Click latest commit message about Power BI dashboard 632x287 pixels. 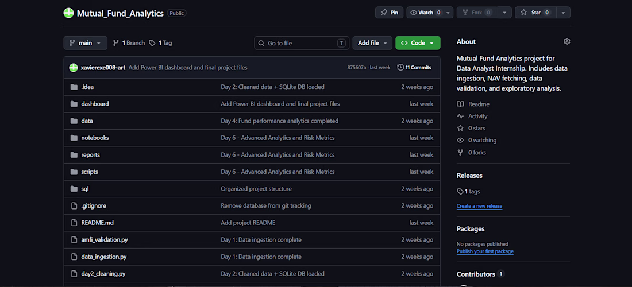tap(188, 68)
